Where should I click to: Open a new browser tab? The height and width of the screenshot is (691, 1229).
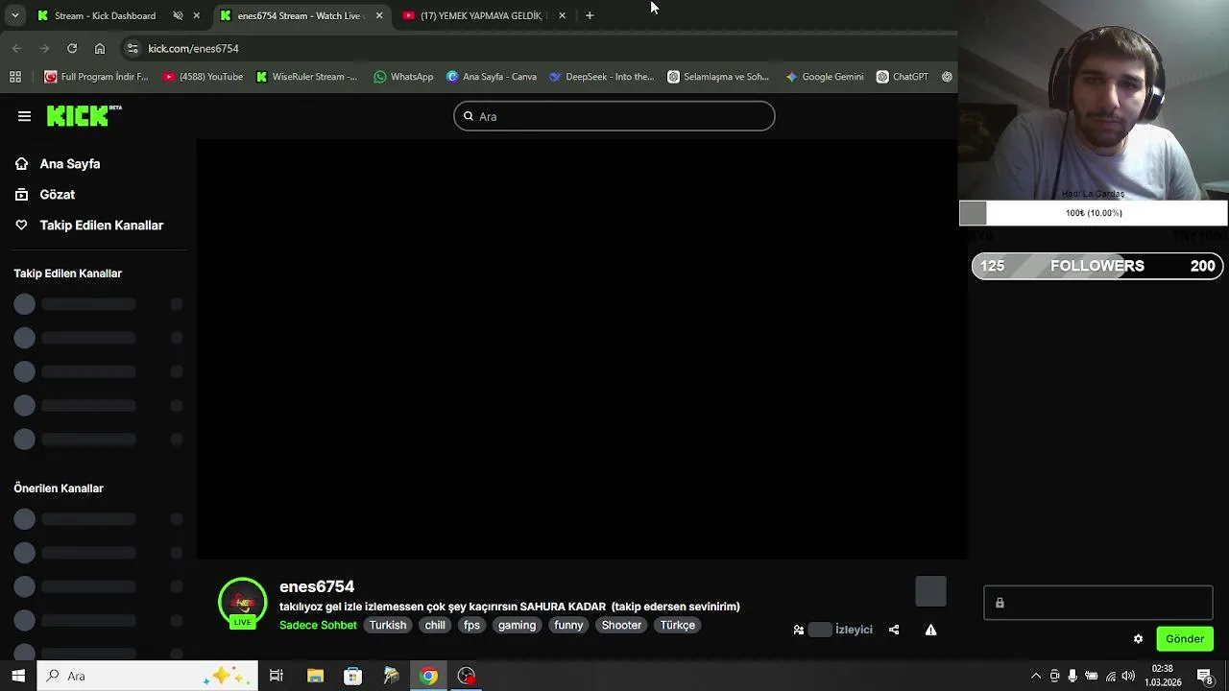click(590, 15)
